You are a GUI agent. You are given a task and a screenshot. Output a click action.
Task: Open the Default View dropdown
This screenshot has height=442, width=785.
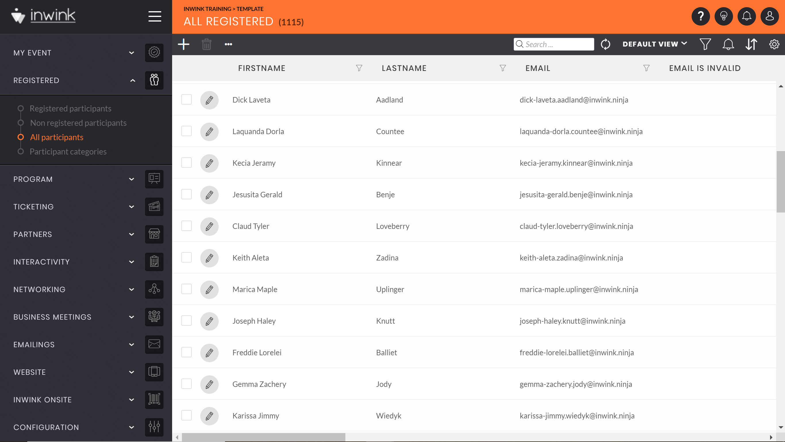pos(654,44)
